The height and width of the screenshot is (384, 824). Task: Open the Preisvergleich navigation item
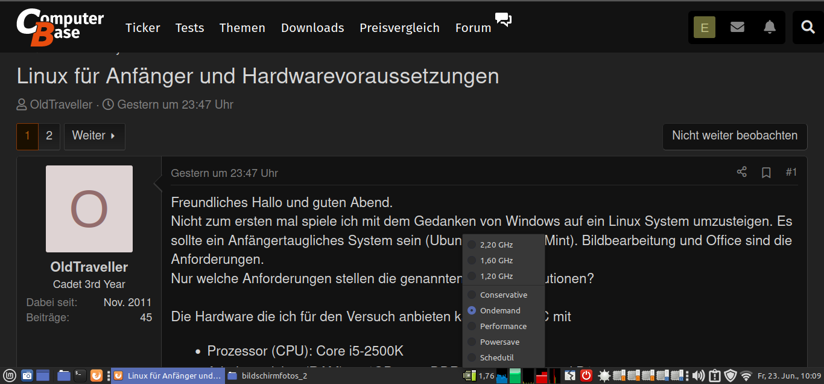tap(399, 28)
